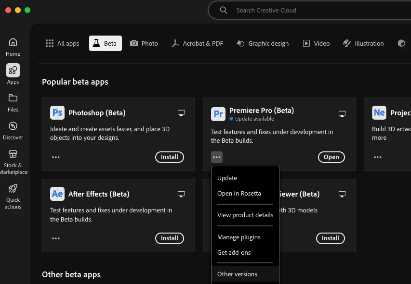Select View product details
Image resolution: width=411 pixels, height=284 pixels.
[x=245, y=215]
